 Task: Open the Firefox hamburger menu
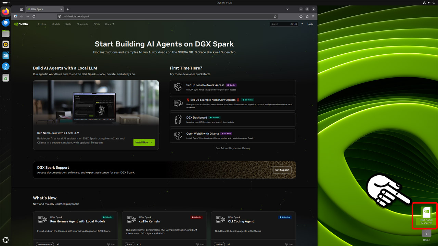click(313, 16)
